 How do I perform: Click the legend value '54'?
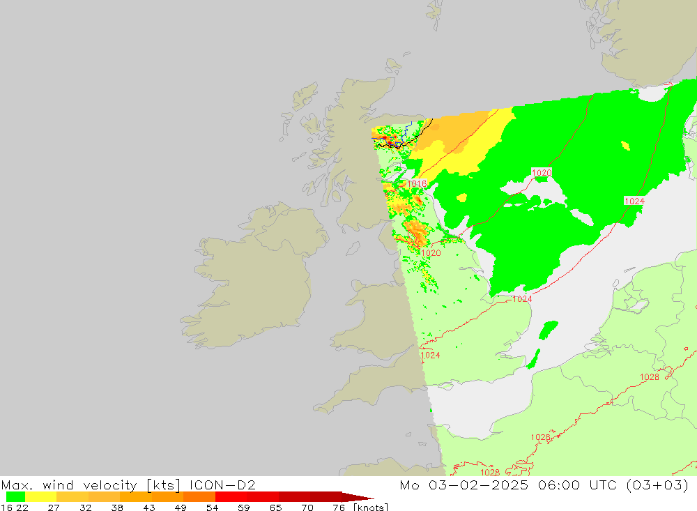[x=212, y=507]
